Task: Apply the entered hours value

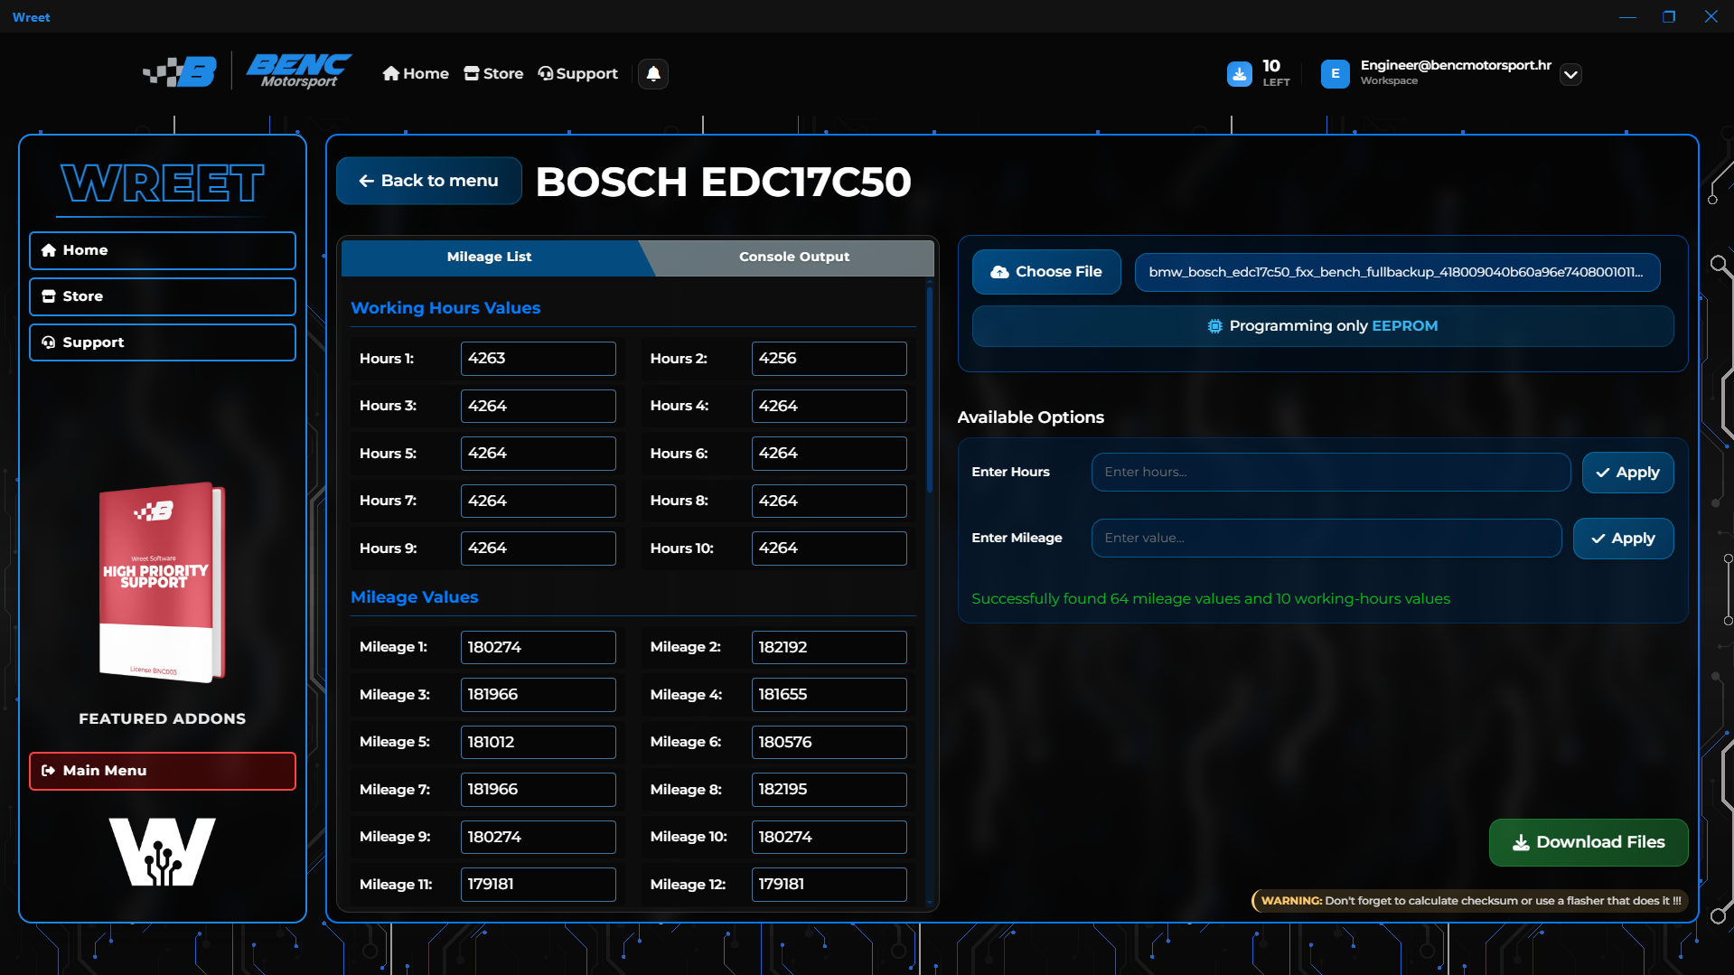Action: [1627, 472]
